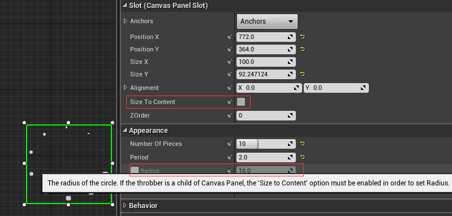Screen dimensions: 452x216
Task: Enable the Size To Content checkbox
Action: (x=241, y=102)
